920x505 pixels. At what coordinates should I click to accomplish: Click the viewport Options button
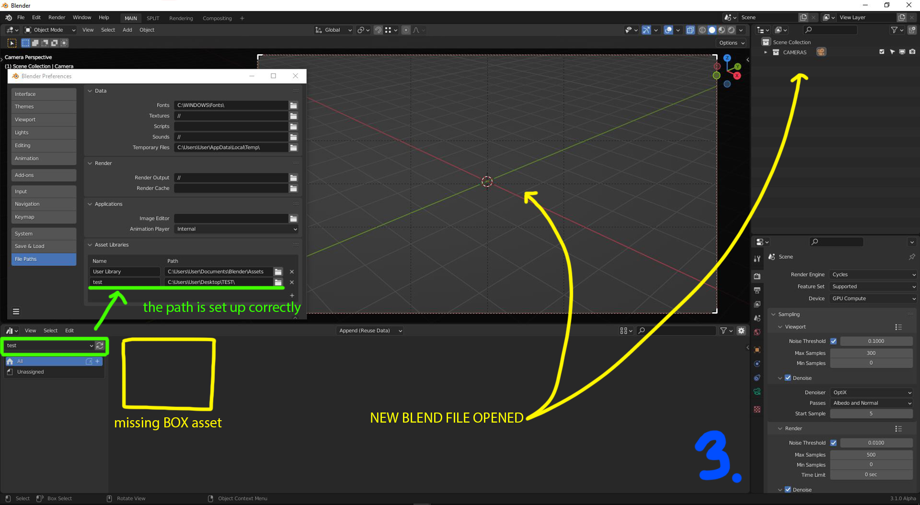(x=732, y=43)
